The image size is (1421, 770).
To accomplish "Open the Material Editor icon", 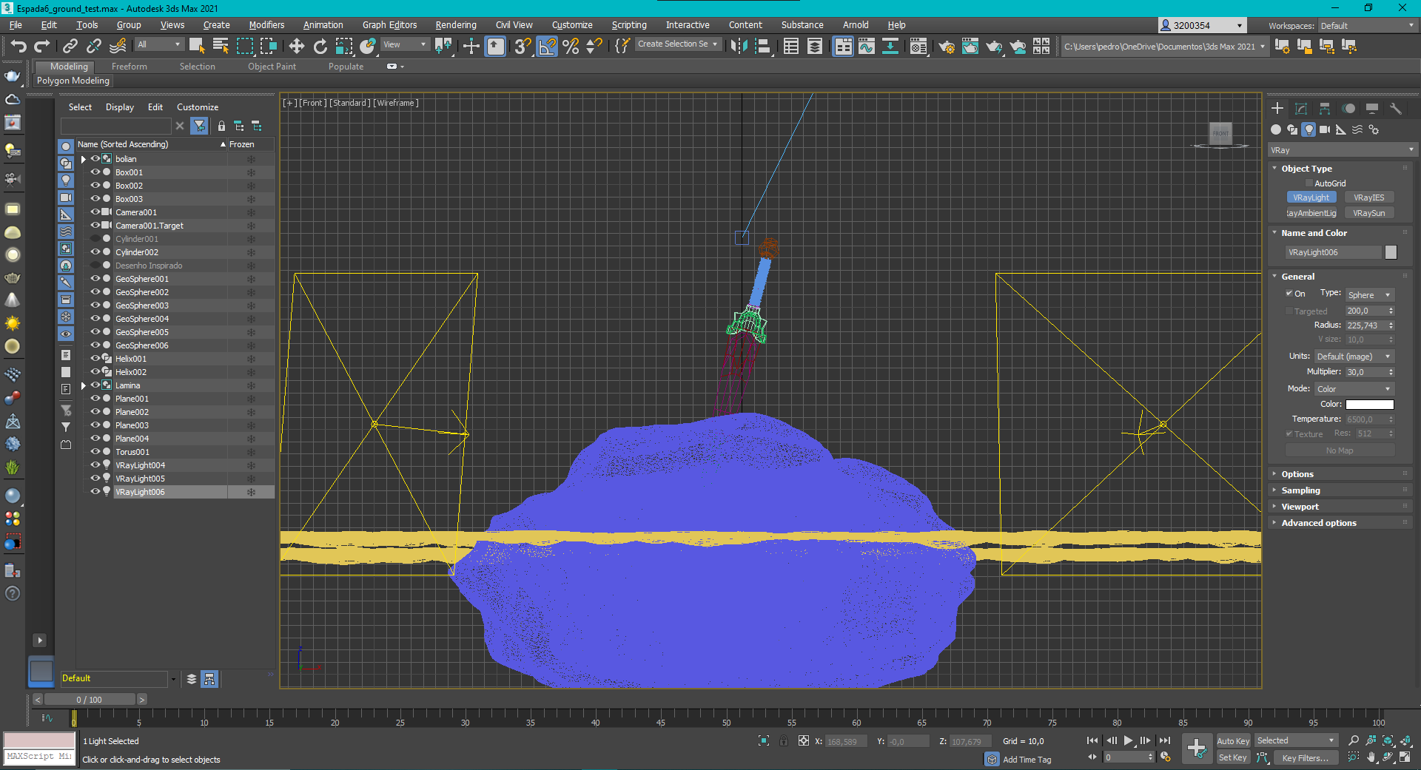I will [918, 47].
